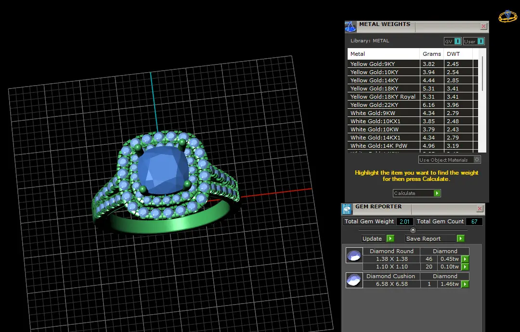This screenshot has width=520, height=332.
Task: Select White Gold:10KX1 row
Action: click(413, 121)
